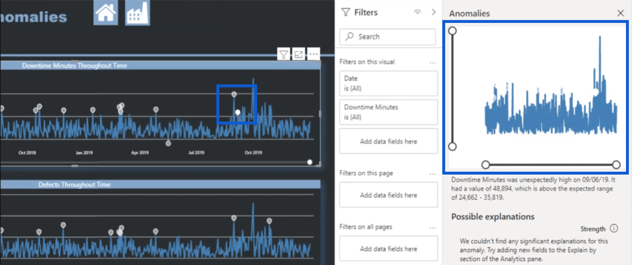The width and height of the screenshot is (632, 265).
Task: Toggle Filters pane visibility eye icon
Action: coord(418,12)
